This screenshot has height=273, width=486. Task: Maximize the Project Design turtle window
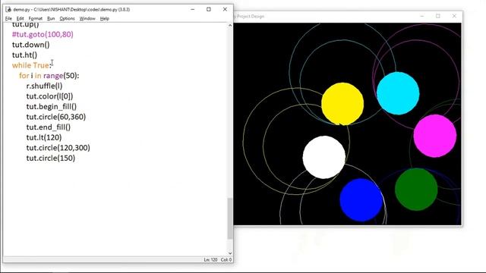point(438,16)
